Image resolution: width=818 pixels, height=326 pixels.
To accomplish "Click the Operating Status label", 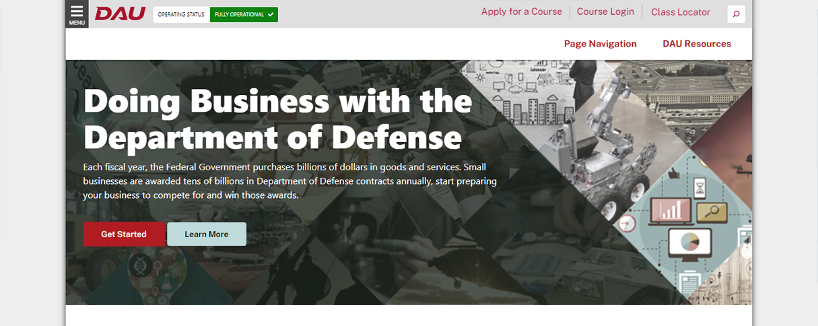I will (181, 14).
